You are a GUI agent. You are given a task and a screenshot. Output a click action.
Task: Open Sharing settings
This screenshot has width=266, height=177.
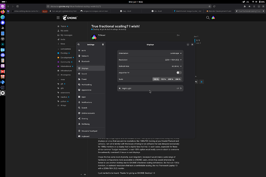tap(91, 119)
